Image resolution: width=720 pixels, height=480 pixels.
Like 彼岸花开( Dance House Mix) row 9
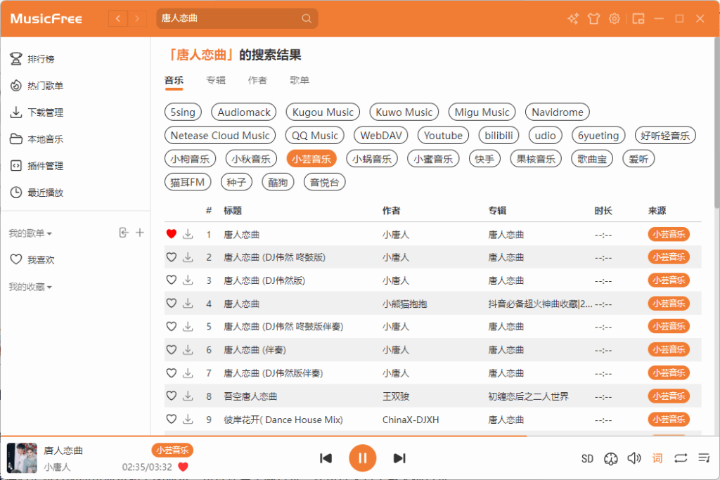[172, 419]
